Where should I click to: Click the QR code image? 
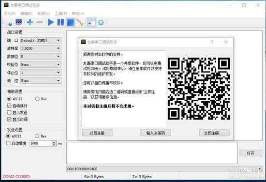[199, 89]
